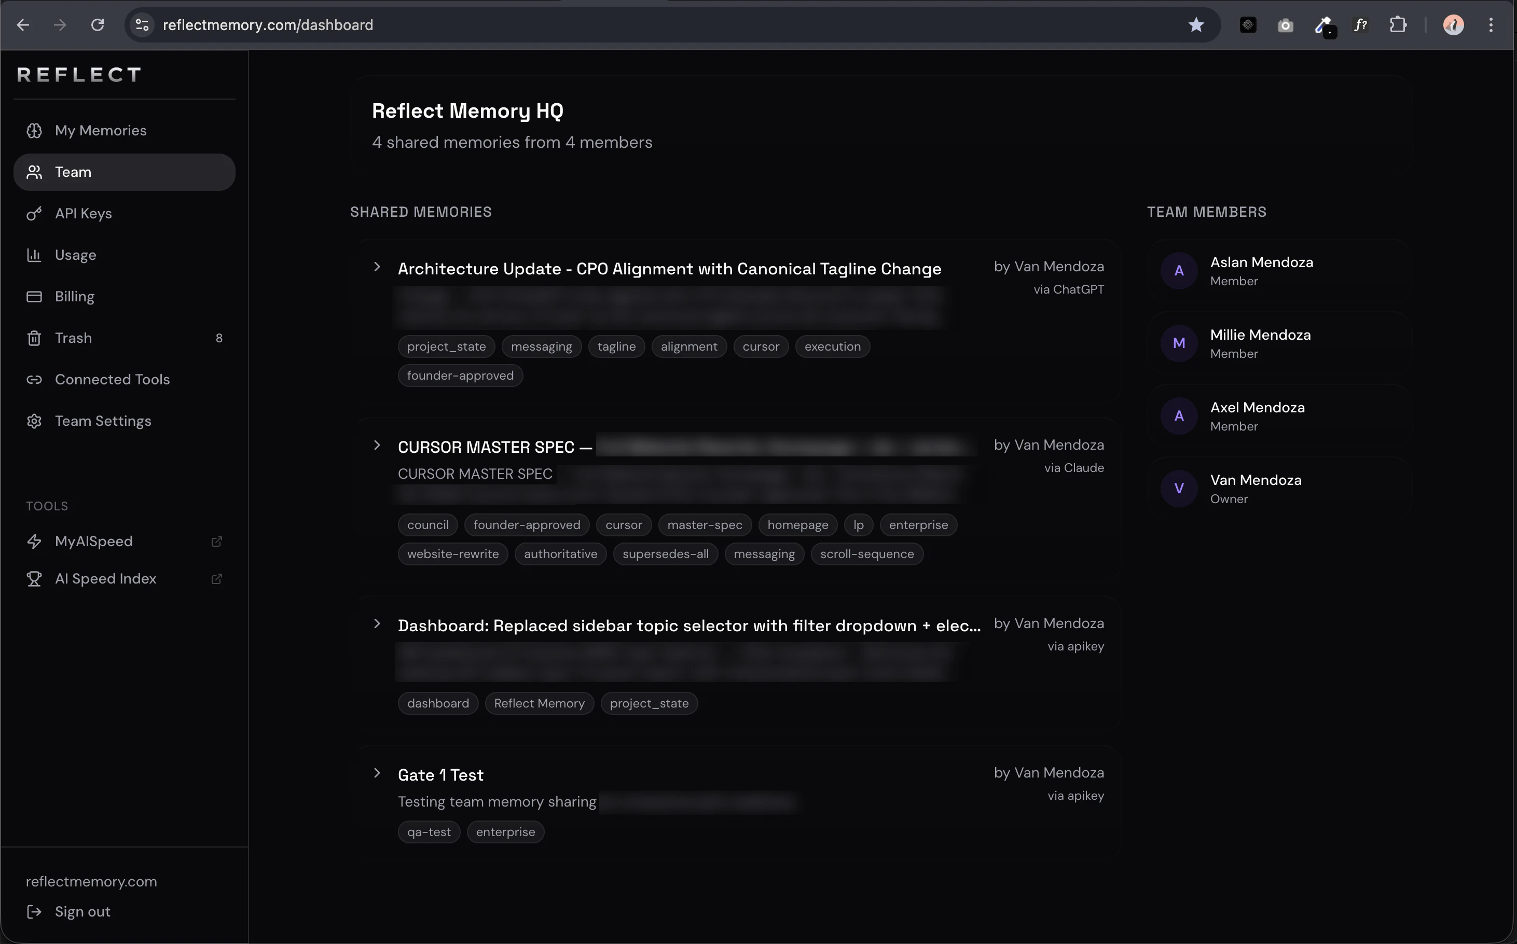Reload the page using refresh button
Screen dimensions: 1517x944
(x=98, y=25)
